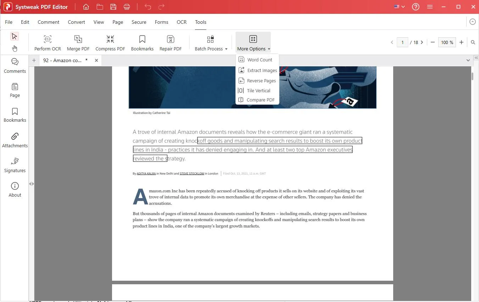Viewport: 479px width, 302px height.
Task: Click STEVE STECKLOW author link
Action: coord(192,174)
